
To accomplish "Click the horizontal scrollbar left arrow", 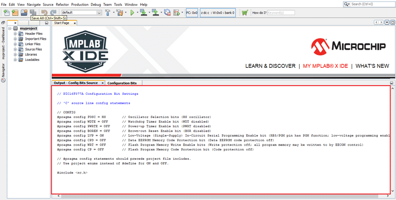I will click(59, 196).
